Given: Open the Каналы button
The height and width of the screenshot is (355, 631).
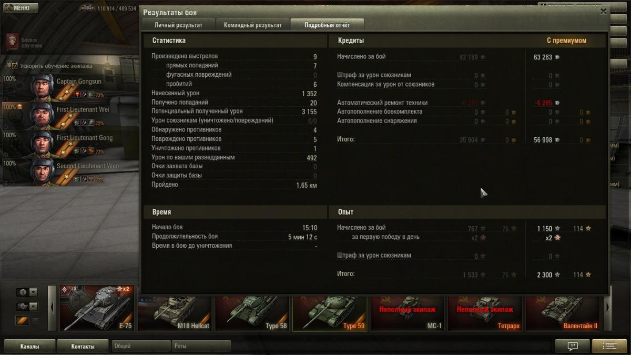Looking at the screenshot, I should coord(29,347).
